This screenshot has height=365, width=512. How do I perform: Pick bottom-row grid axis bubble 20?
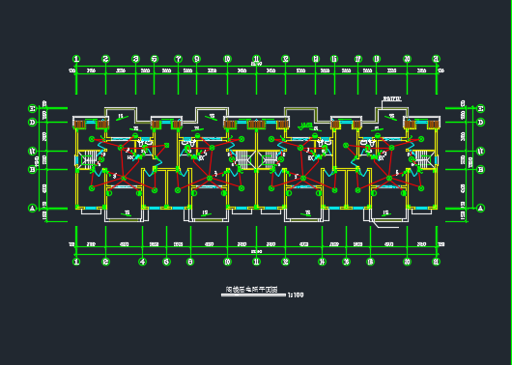click(407, 262)
